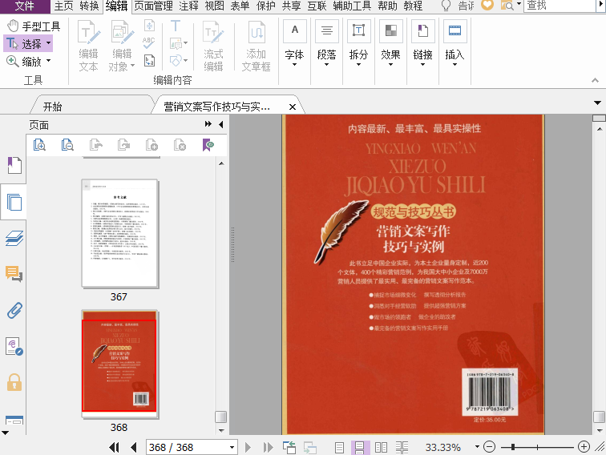Select the page 367 thumbnail
The image size is (606, 455).
click(x=119, y=233)
